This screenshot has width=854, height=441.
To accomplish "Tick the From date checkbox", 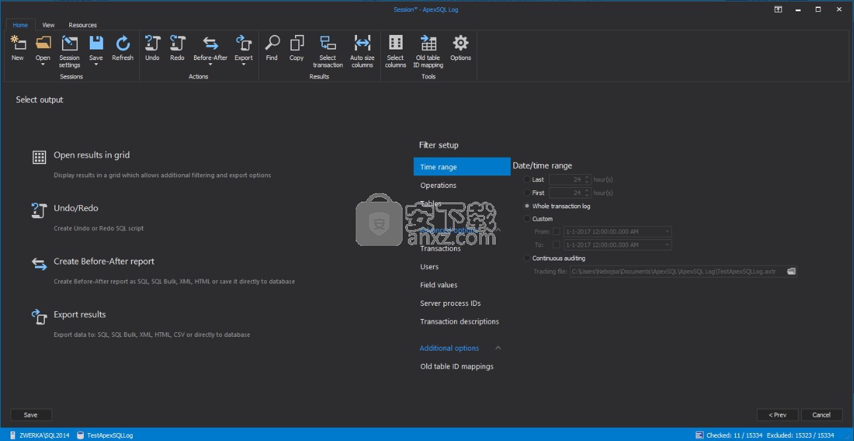I will pos(556,231).
